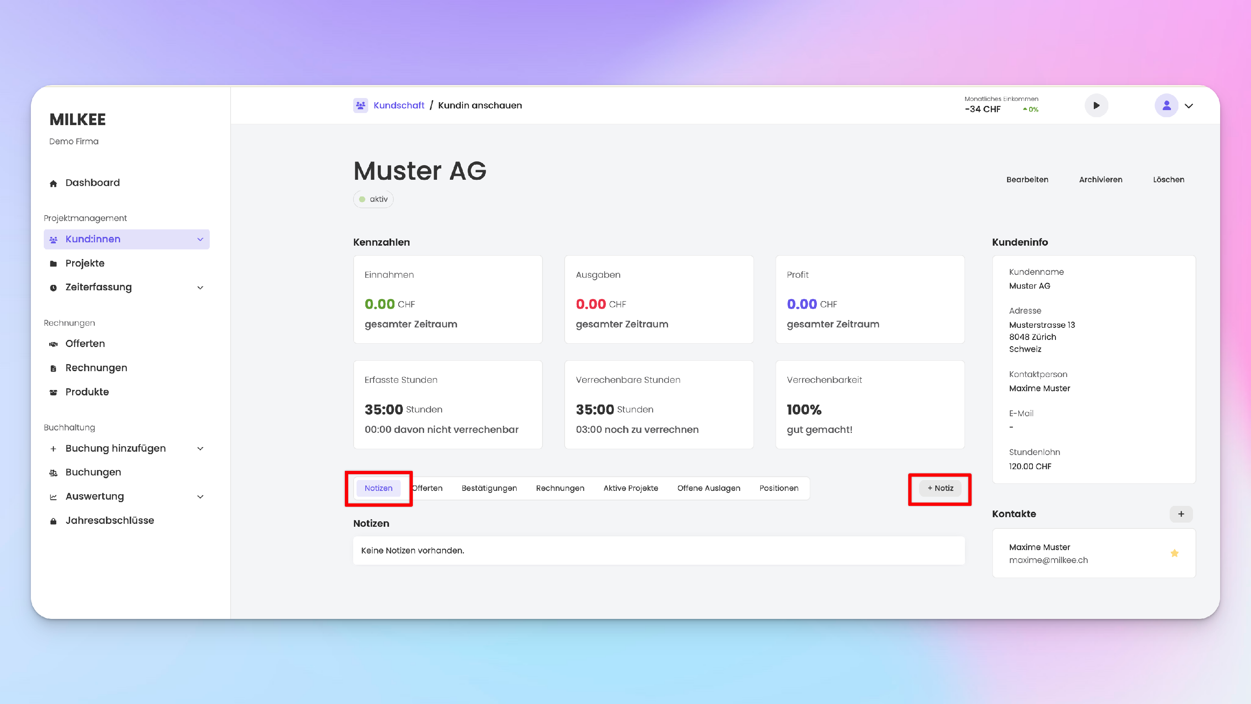Image resolution: width=1251 pixels, height=704 pixels.
Task: Switch to the Rechnungen tab
Action: click(560, 488)
